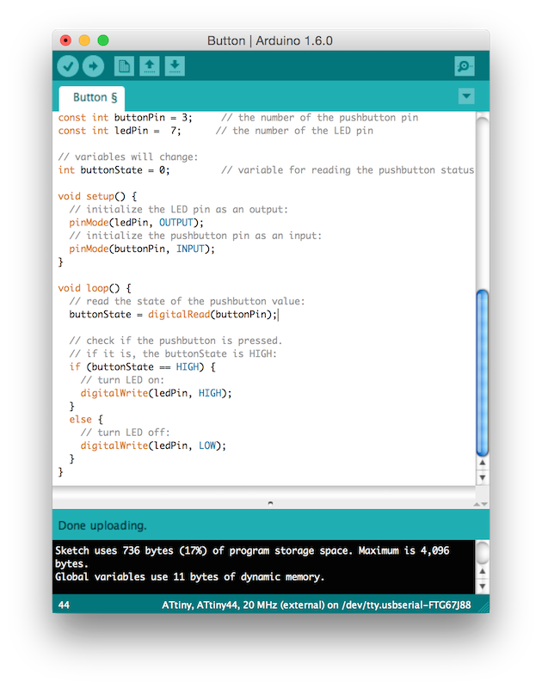Click the editor scrollbar down arrow
The height and width of the screenshot is (688, 542).
pos(482,477)
